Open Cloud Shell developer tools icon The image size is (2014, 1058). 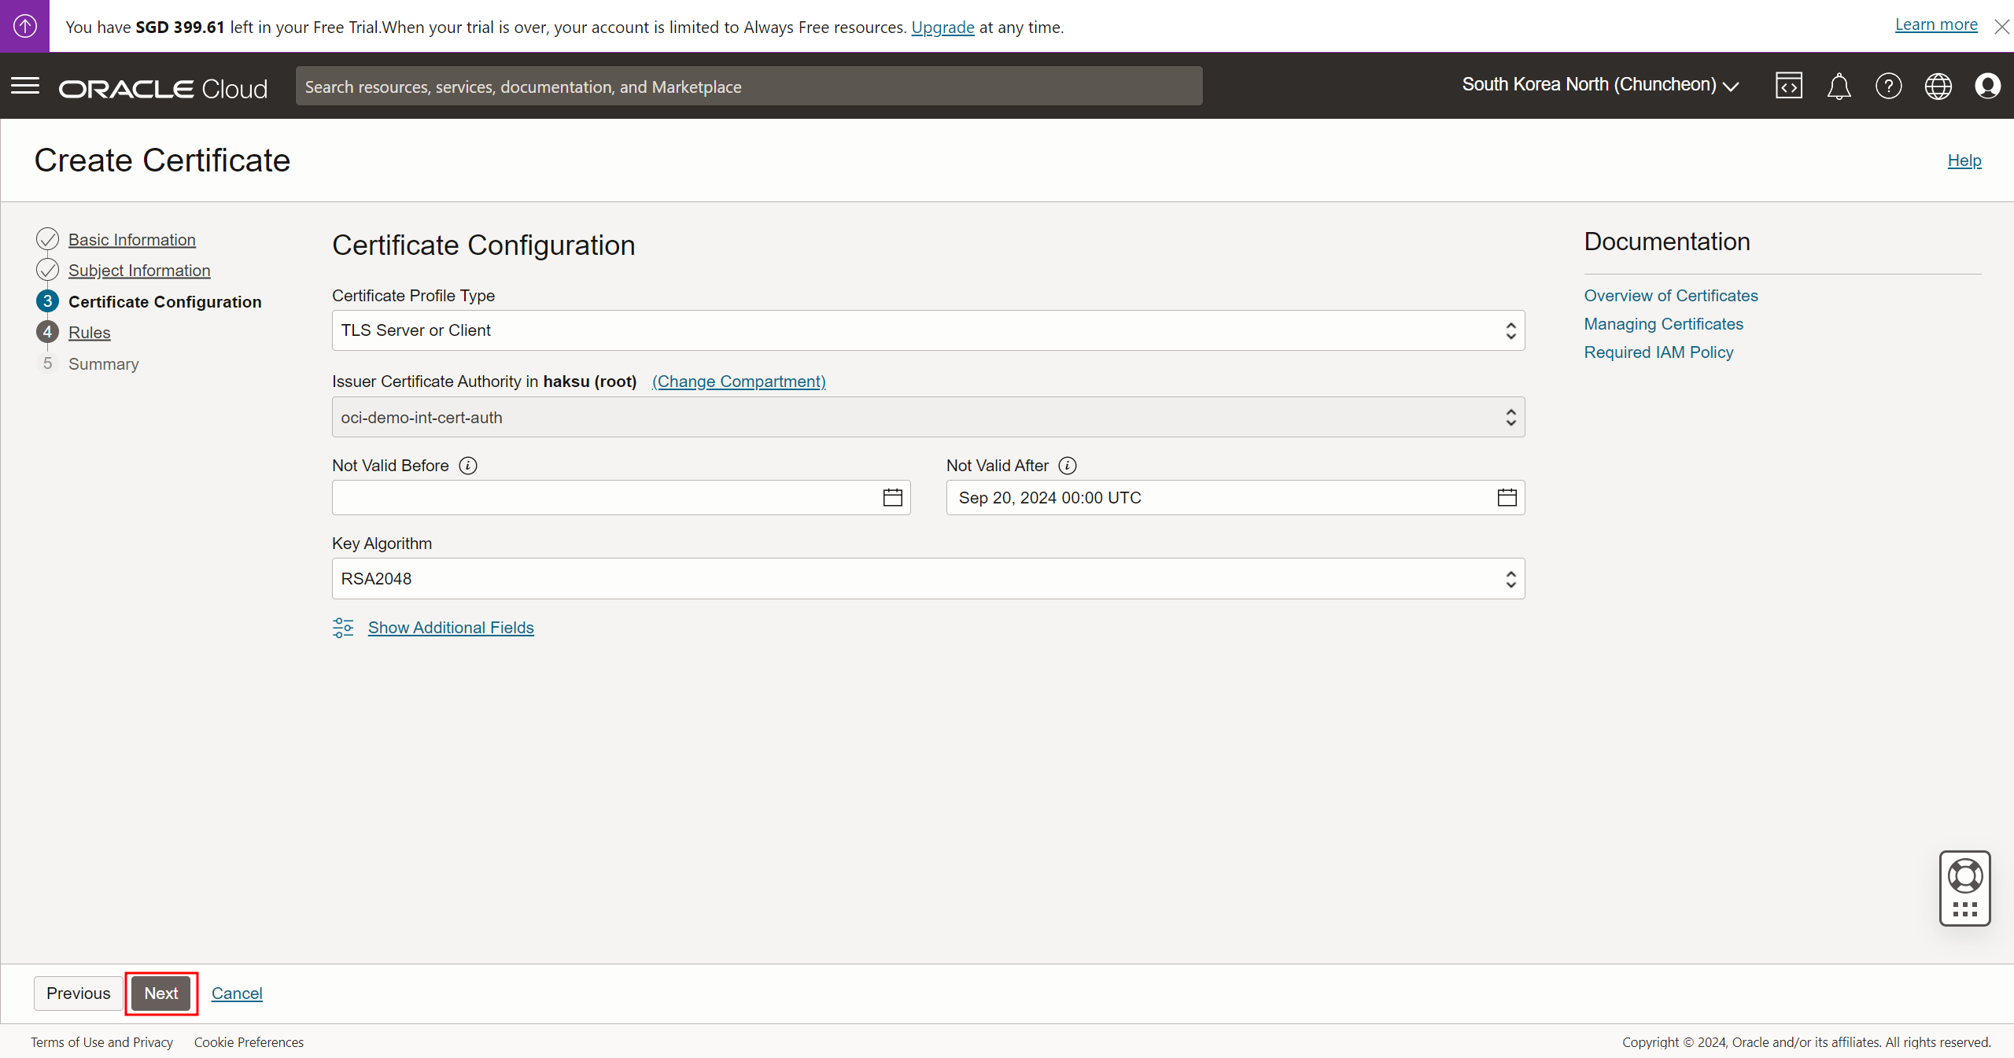tap(1788, 86)
